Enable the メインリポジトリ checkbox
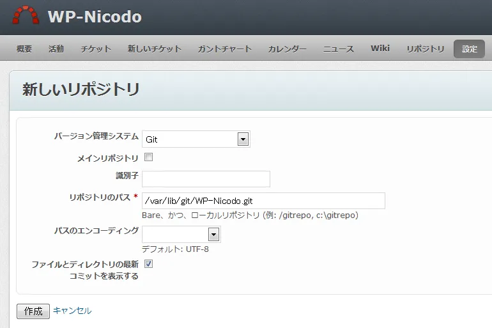The width and height of the screenshot is (492, 328). [x=149, y=157]
